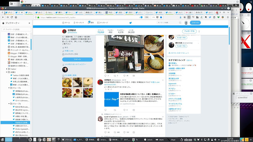253x142 pixels.
Task: Open マツダスタジアム trend link
Action: [x=175, y=104]
